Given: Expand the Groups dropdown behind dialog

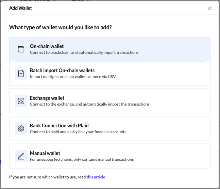Looking at the screenshot, I should pyautogui.click(x=79, y=1).
